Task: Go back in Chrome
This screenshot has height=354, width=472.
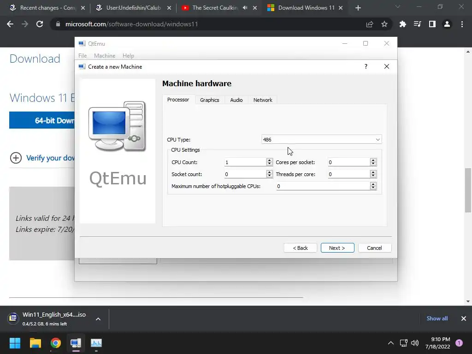Action: pyautogui.click(x=10, y=24)
